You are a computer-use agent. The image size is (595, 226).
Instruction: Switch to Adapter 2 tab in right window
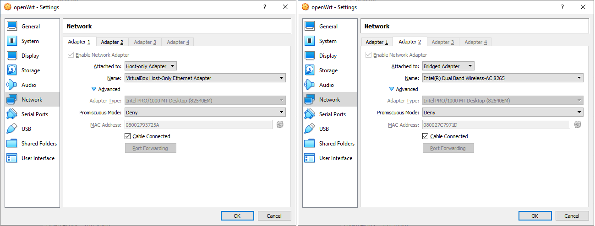coord(410,42)
